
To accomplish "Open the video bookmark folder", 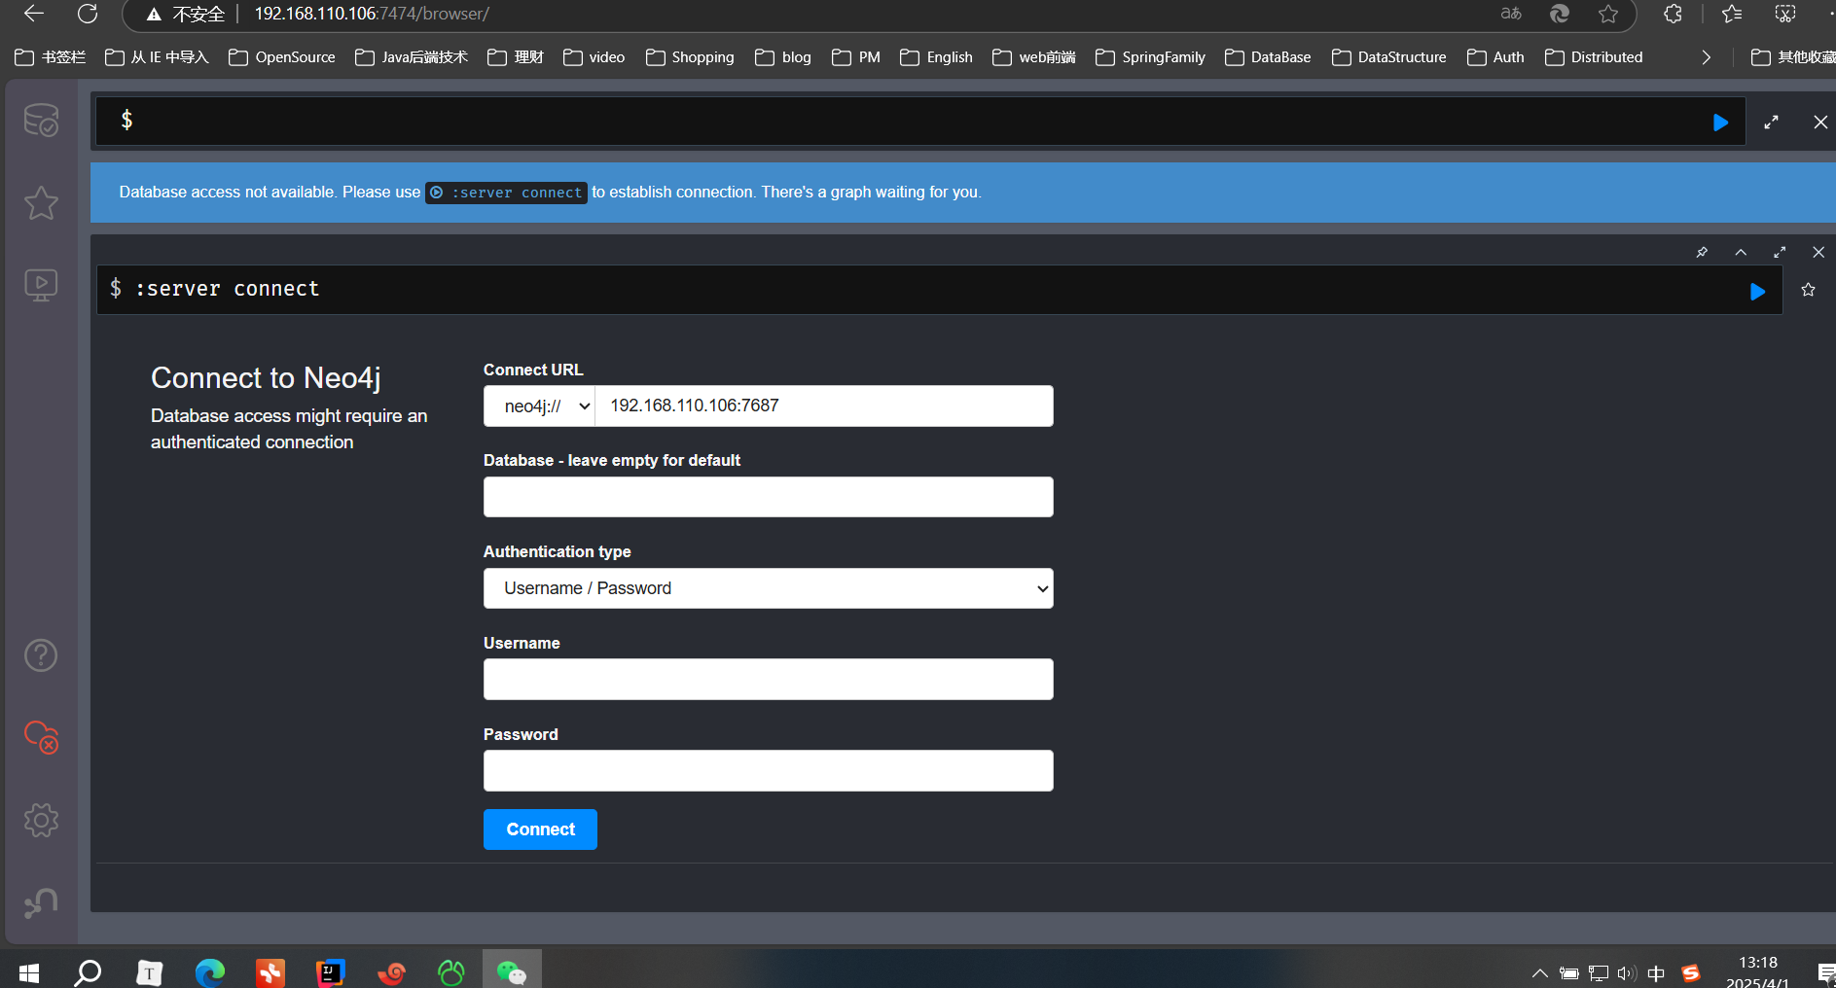I will pos(594,57).
